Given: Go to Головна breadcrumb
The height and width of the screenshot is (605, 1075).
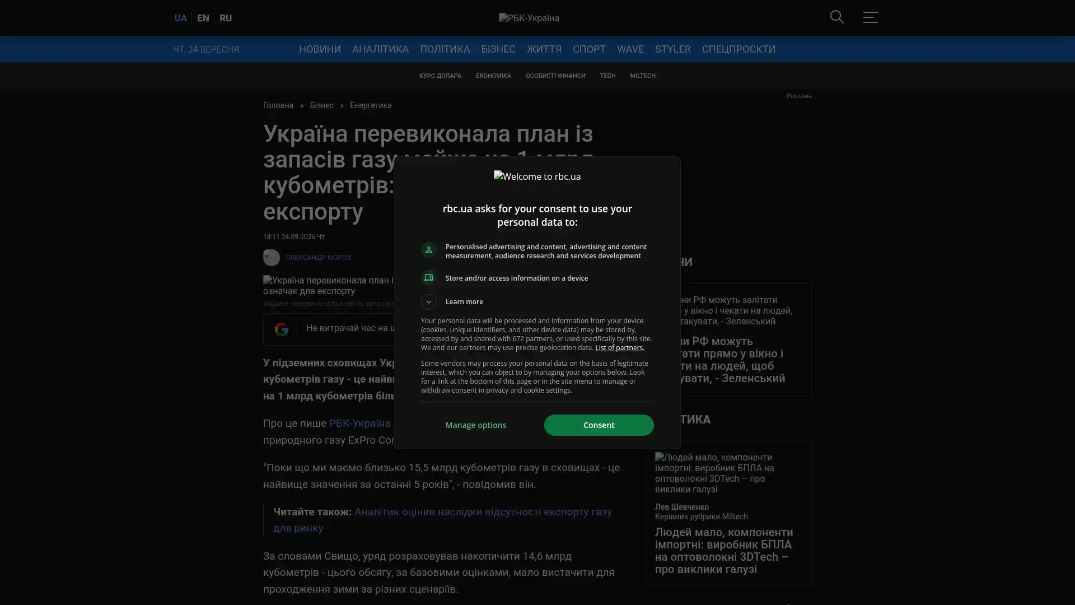Looking at the screenshot, I should 278,105.
